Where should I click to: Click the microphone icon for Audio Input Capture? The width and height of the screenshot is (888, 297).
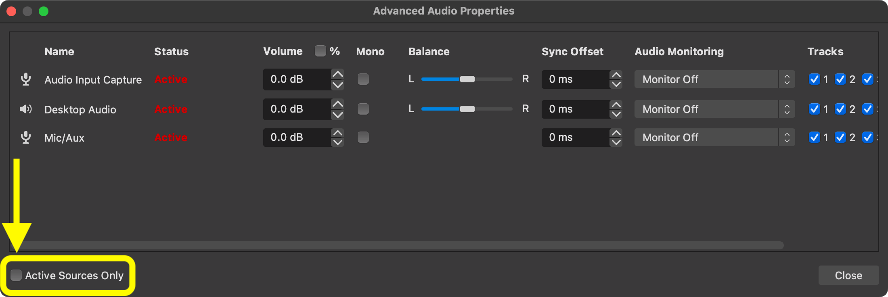26,79
